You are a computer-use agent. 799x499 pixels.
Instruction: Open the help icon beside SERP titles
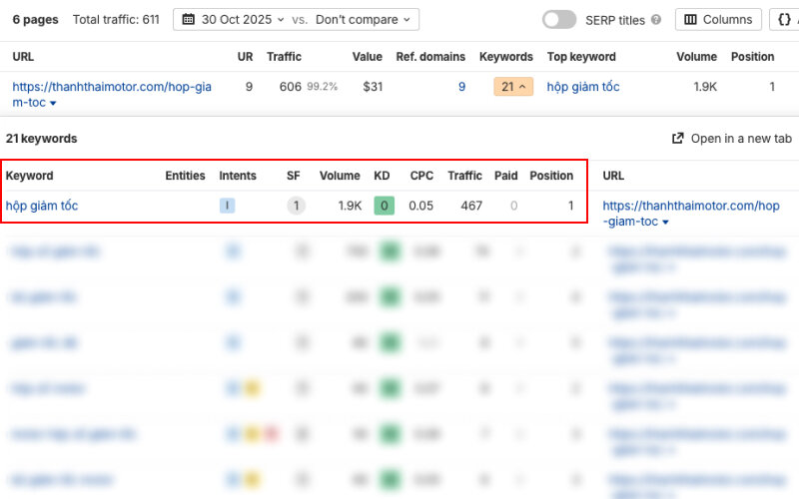point(656,20)
